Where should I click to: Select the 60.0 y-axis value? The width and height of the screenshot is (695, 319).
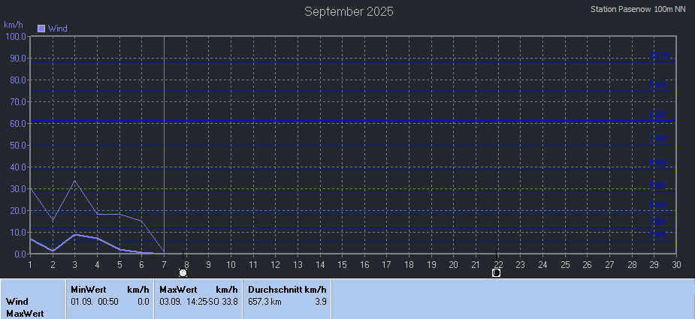[17, 123]
